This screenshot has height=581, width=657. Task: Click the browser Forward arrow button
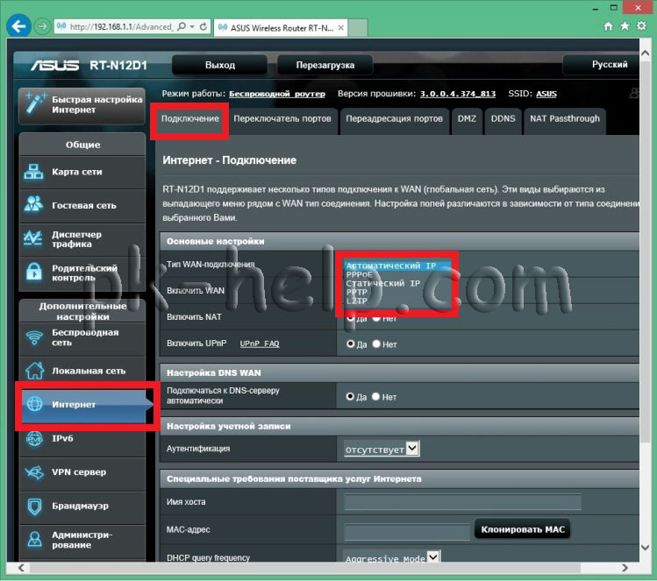[42, 26]
